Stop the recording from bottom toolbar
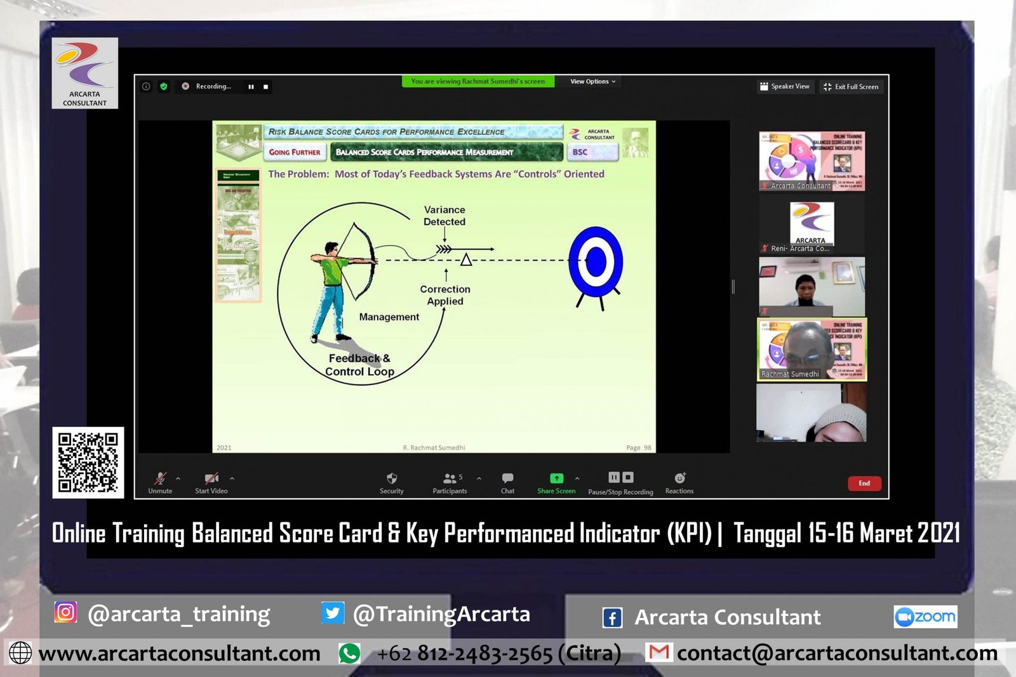 click(628, 478)
